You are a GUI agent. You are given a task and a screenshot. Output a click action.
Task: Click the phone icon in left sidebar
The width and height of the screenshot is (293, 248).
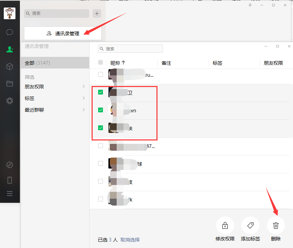pos(10,180)
